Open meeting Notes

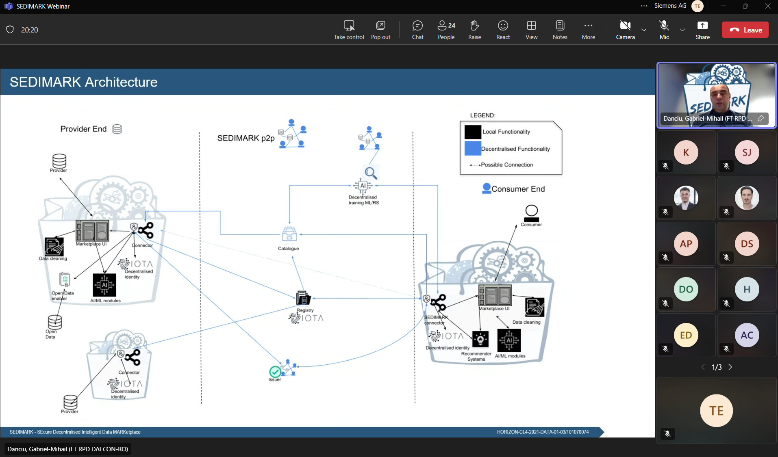(560, 30)
